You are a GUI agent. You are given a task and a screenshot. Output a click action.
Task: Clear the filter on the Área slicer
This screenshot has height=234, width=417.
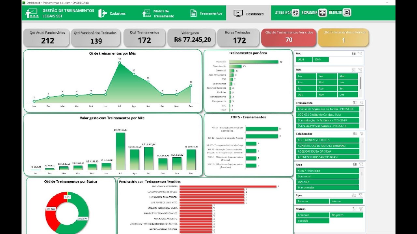361,164
